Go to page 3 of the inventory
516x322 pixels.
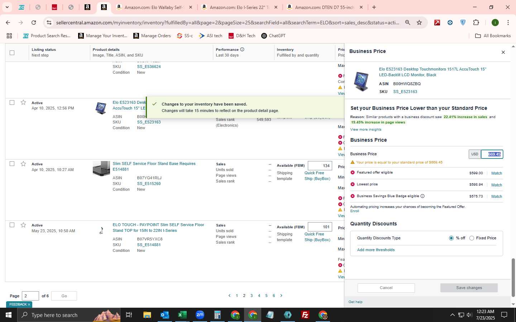252,296
